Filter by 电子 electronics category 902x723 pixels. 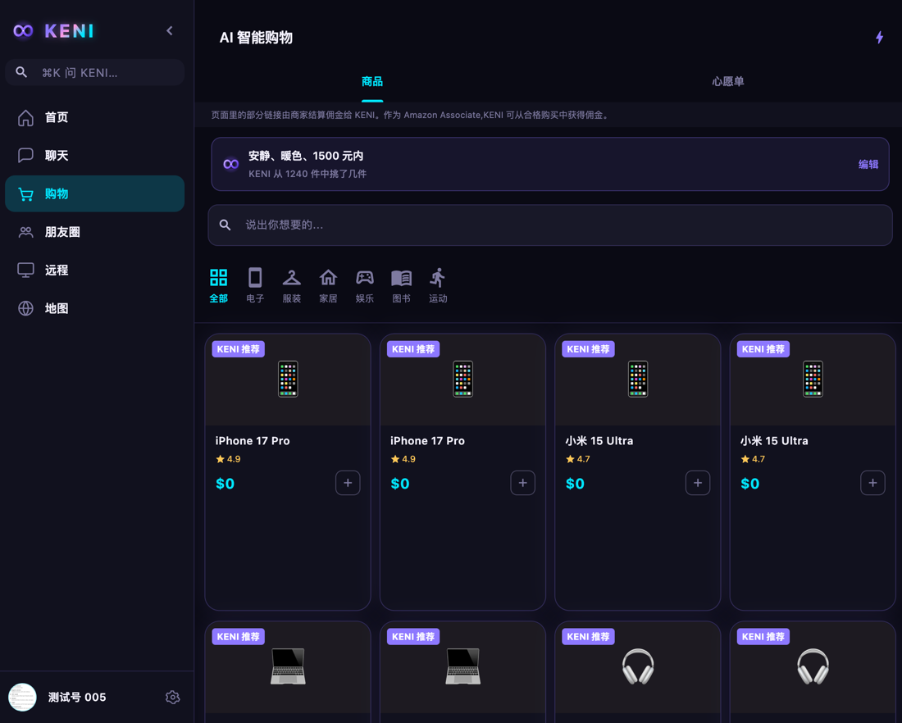click(255, 285)
